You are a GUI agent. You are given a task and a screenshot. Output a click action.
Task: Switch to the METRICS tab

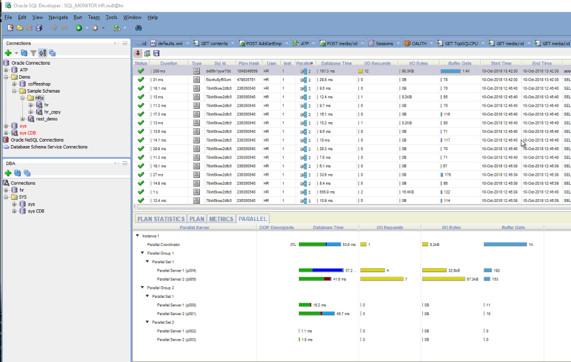click(221, 219)
